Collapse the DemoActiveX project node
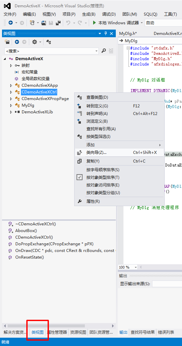 5,59
